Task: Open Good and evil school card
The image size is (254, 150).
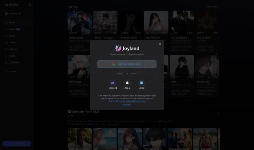Action: pos(180,139)
